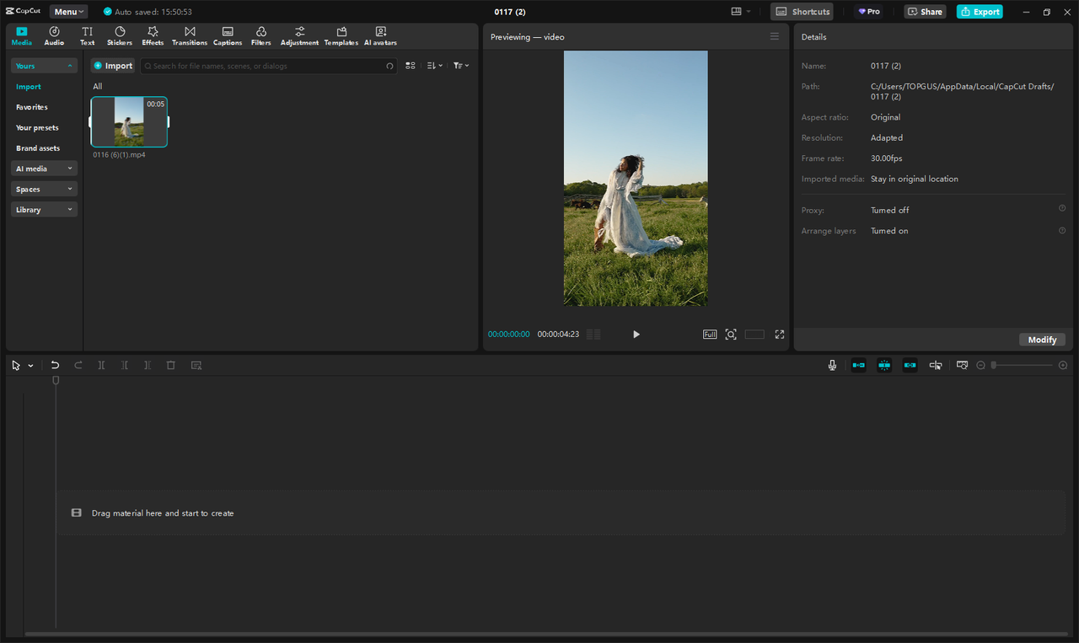1079x643 pixels.
Task: Switch to the Adjustment tab
Action: (299, 35)
